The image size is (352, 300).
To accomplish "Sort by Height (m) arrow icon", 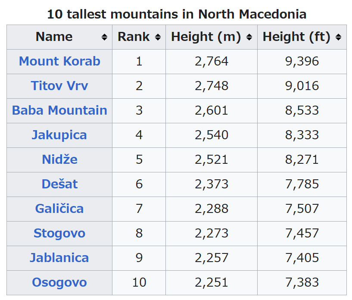I will click(249, 37).
